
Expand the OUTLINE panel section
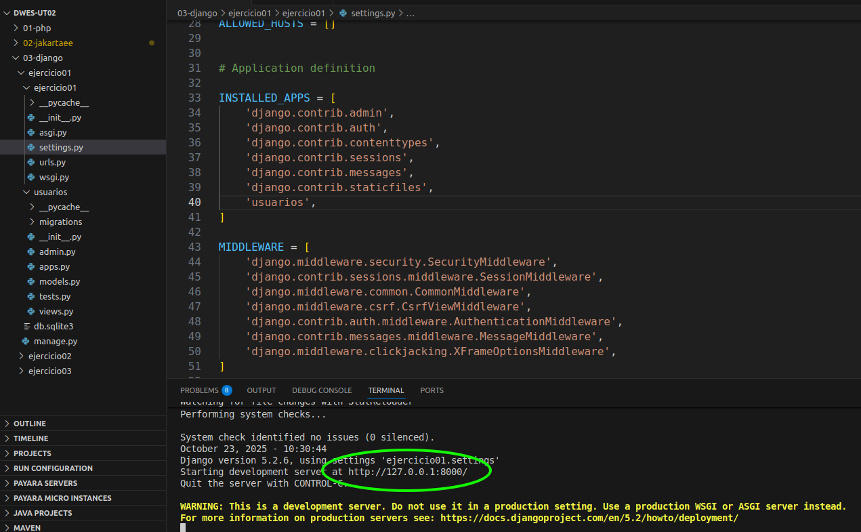pos(30,424)
